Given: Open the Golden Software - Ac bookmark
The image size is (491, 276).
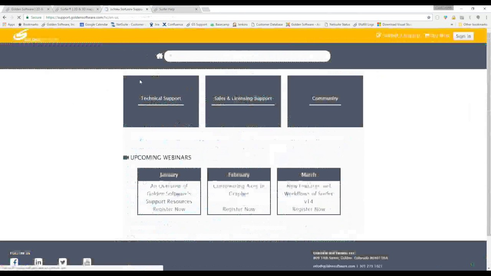Looking at the screenshot, I should 303,25.
